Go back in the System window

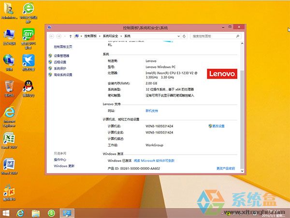(52, 36)
